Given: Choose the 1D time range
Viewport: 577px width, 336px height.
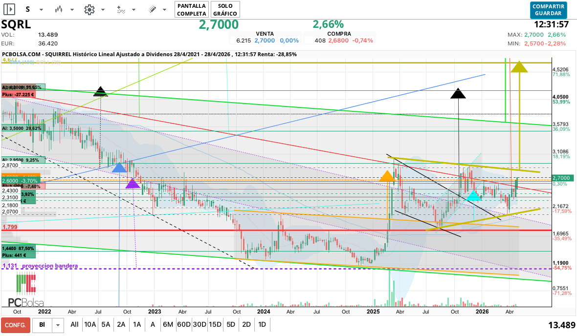Looking at the screenshot, I should (262, 324).
